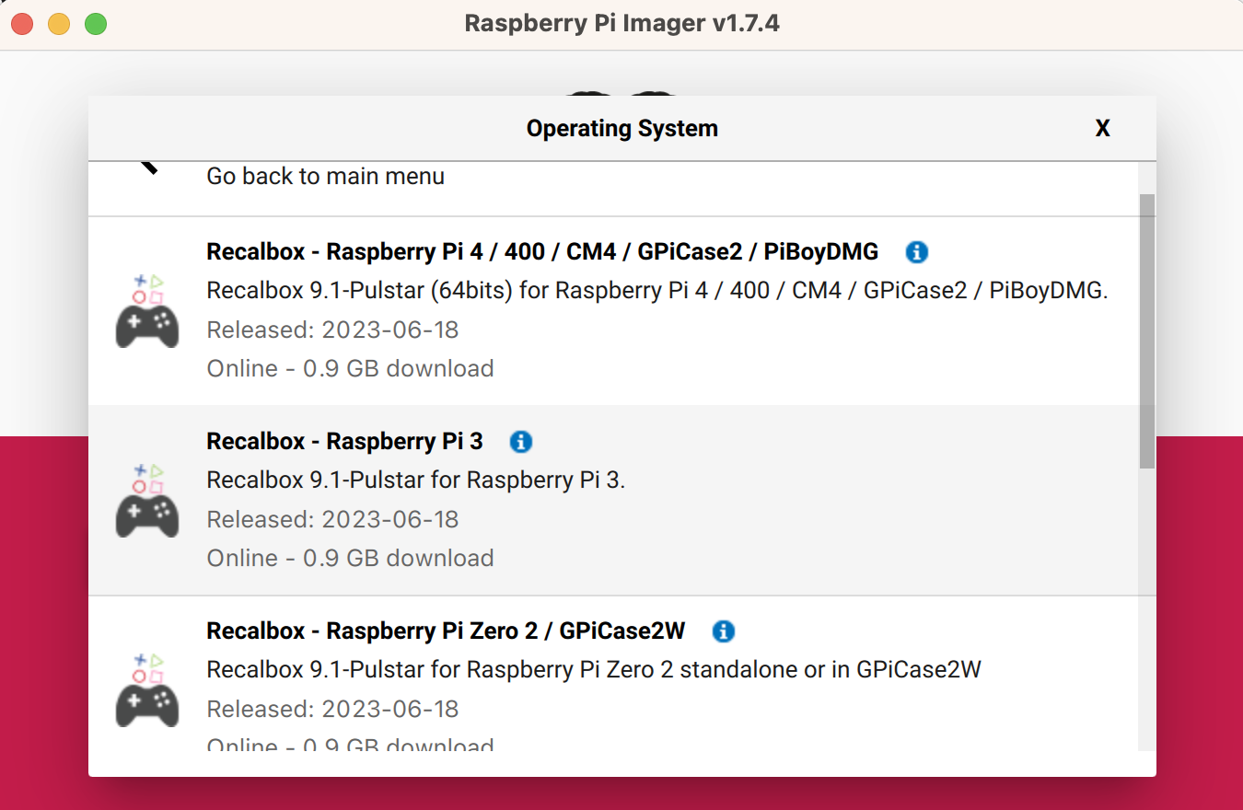The image size is (1243, 810).
Task: Click the gamepad icon beside Recalbox Pi 3 entry
Action: [x=147, y=500]
